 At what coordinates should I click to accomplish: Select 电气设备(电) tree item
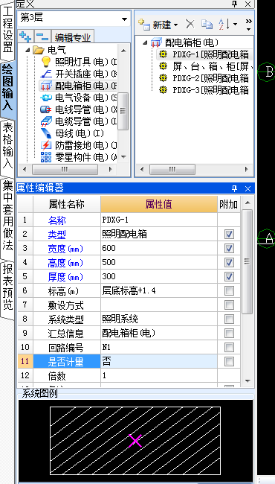[78, 98]
